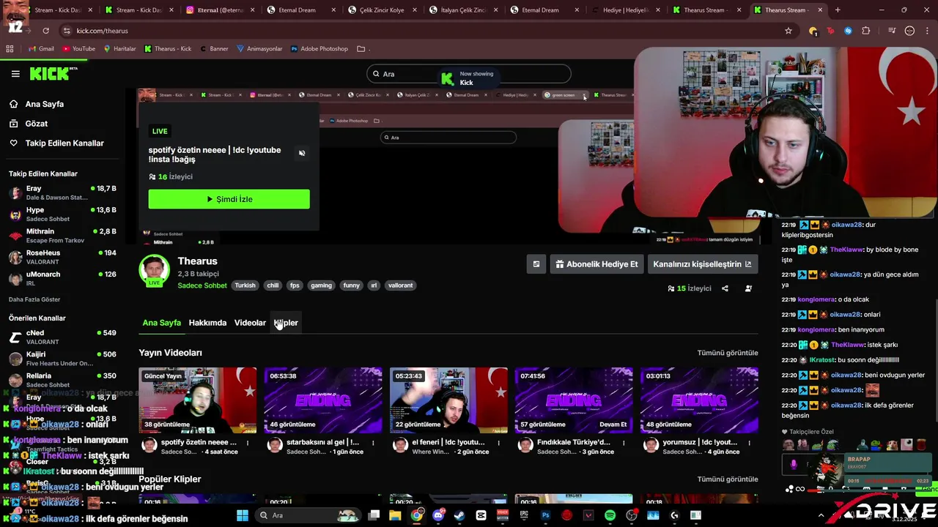Viewport: 938px width, 527px height.
Task: Click the Sadece Sohbet category link
Action: pos(202,285)
